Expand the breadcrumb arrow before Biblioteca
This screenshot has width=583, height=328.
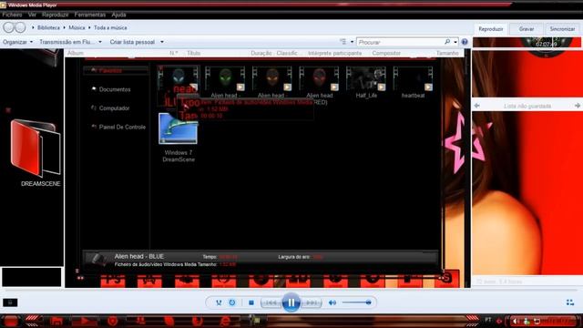(x=33, y=27)
